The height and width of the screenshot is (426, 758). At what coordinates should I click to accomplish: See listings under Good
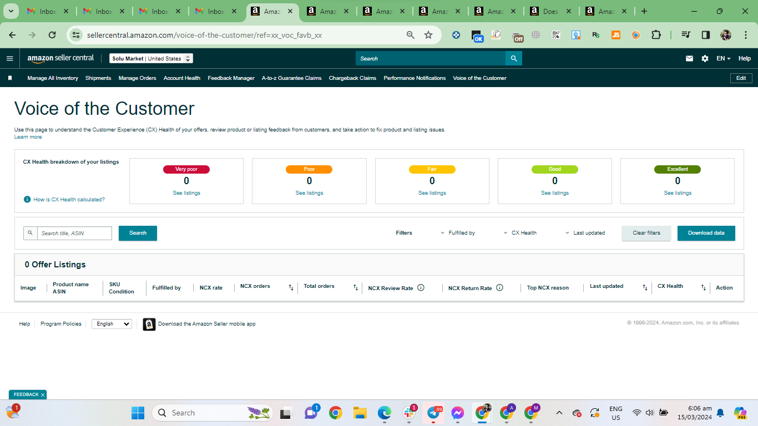pos(555,193)
